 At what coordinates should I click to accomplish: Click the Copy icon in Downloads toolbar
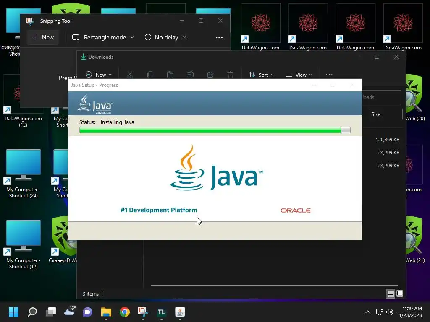pyautogui.click(x=150, y=75)
